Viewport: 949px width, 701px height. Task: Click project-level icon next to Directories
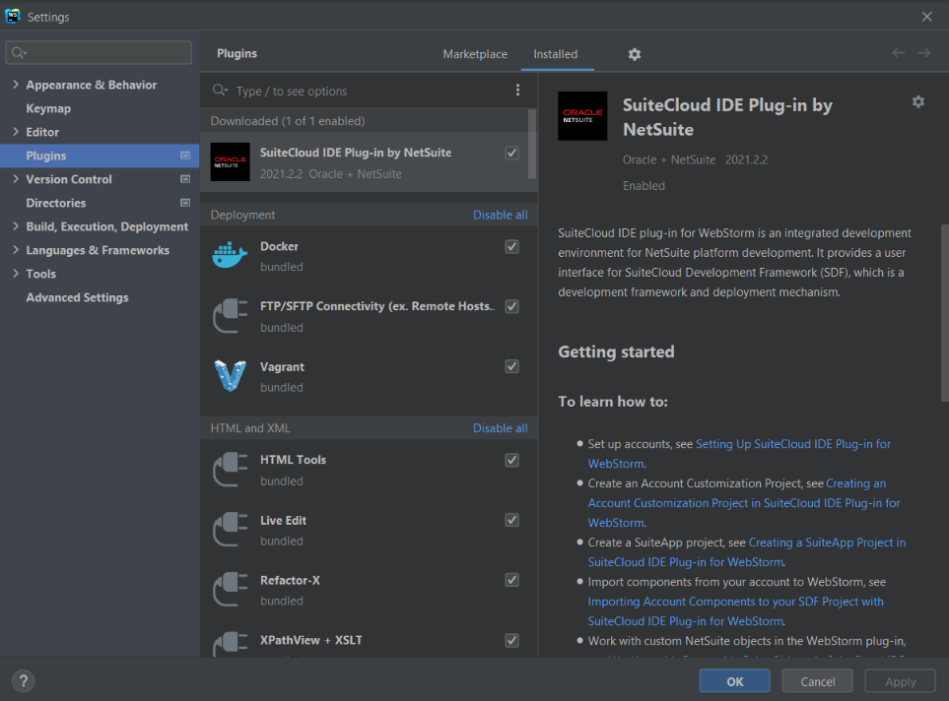185,203
